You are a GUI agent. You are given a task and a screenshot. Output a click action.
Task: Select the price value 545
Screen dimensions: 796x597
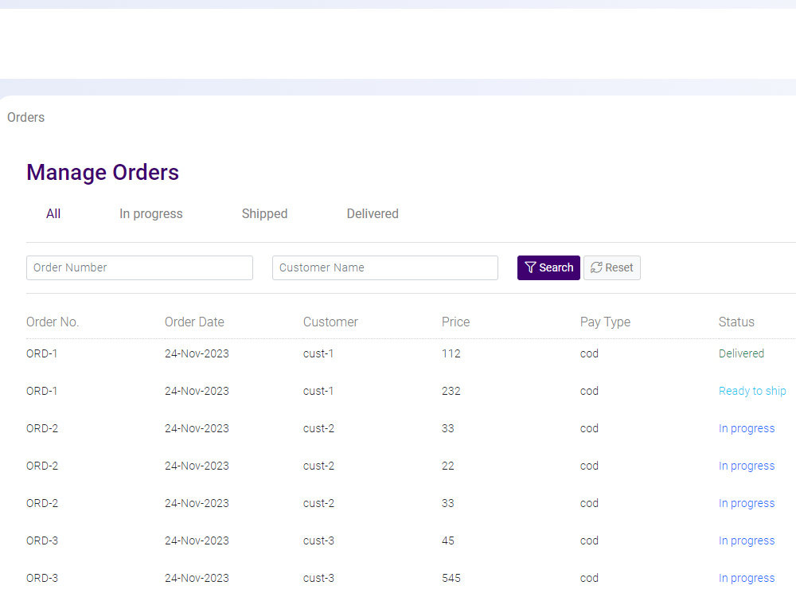pos(451,578)
